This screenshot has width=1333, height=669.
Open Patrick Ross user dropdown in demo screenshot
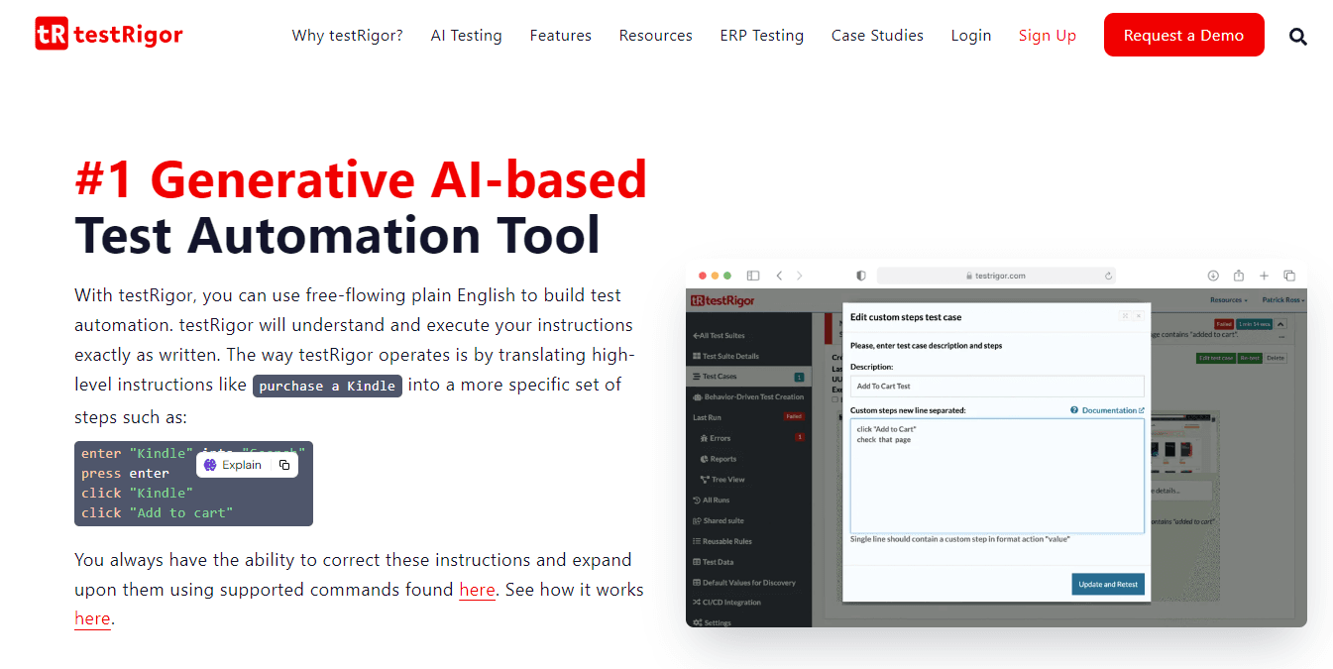[1282, 300]
